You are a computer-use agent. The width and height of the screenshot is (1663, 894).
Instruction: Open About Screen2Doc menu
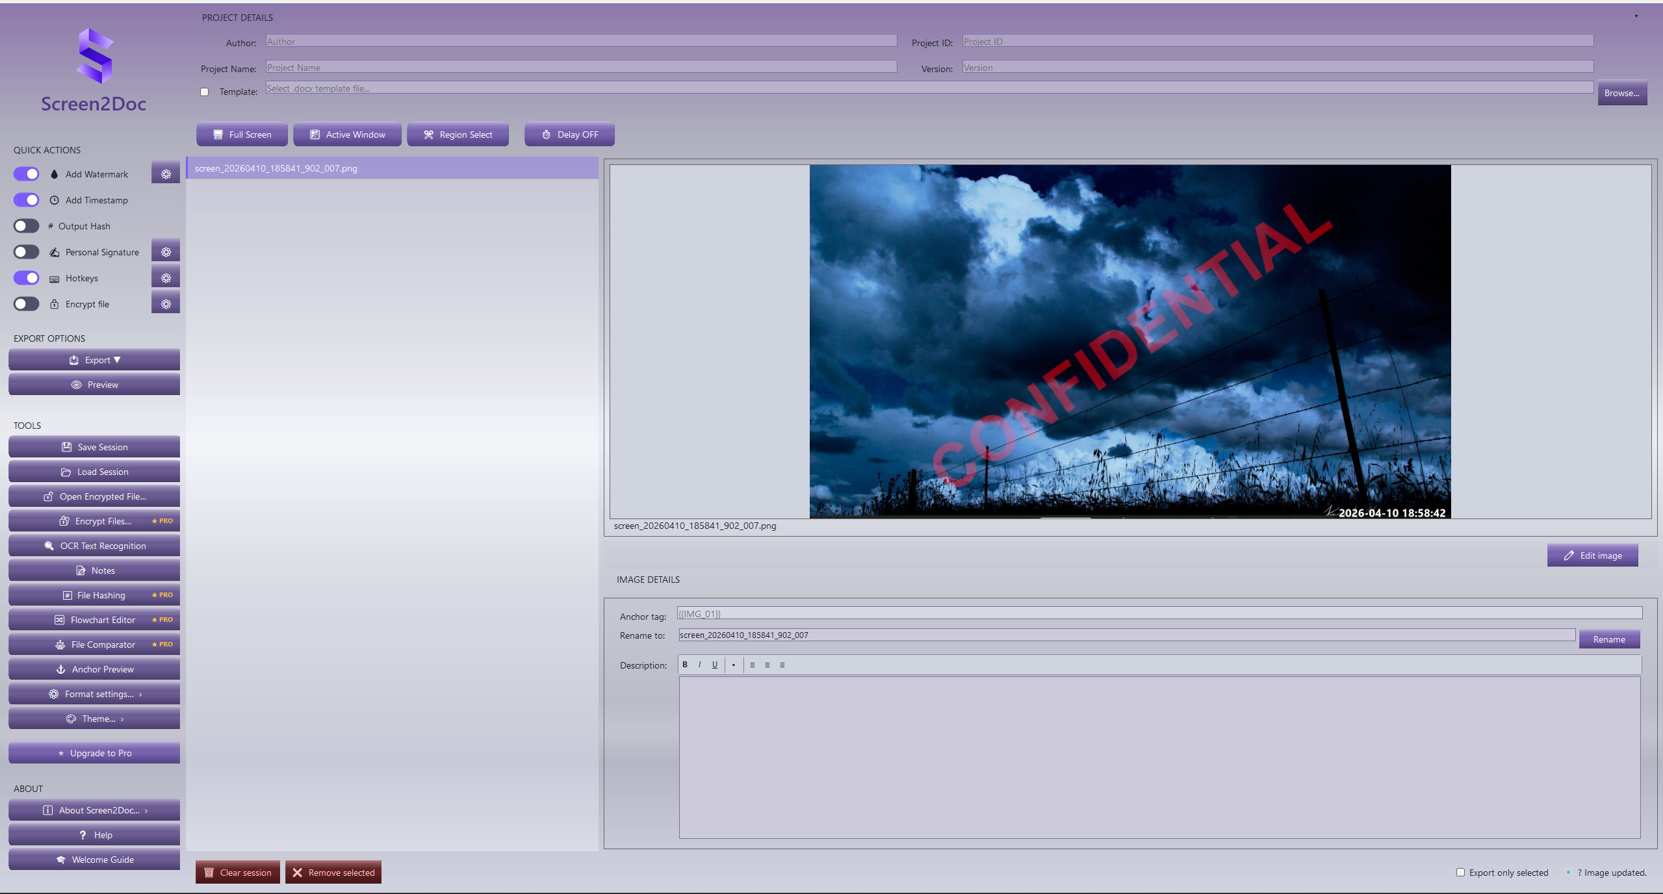[x=94, y=810]
